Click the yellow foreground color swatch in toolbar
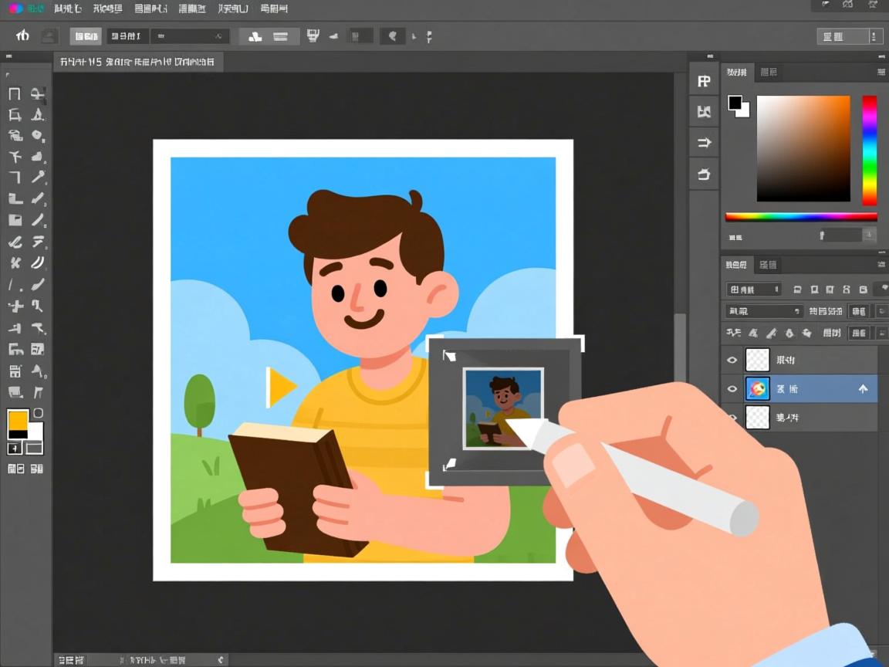Screen dimensions: 889x667 click(18, 421)
